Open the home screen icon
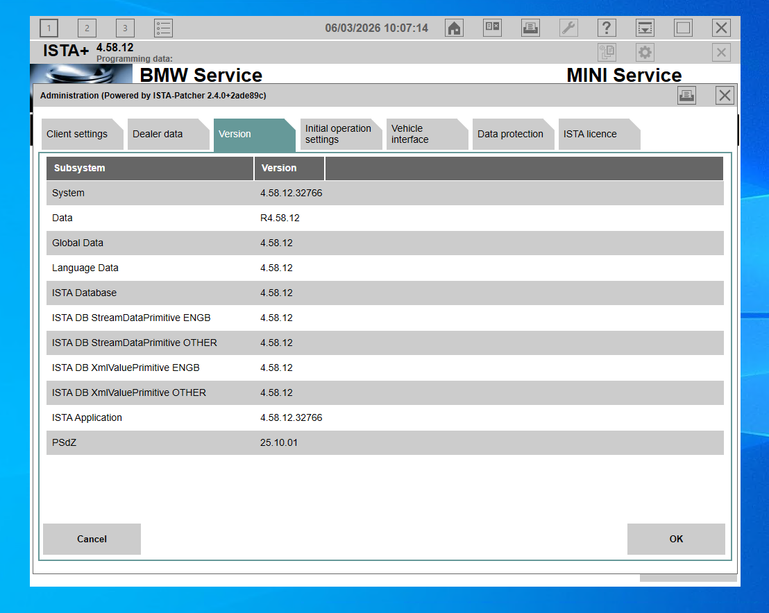This screenshot has height=613, width=769. [x=454, y=28]
